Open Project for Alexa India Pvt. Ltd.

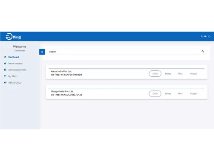pos(193,74)
